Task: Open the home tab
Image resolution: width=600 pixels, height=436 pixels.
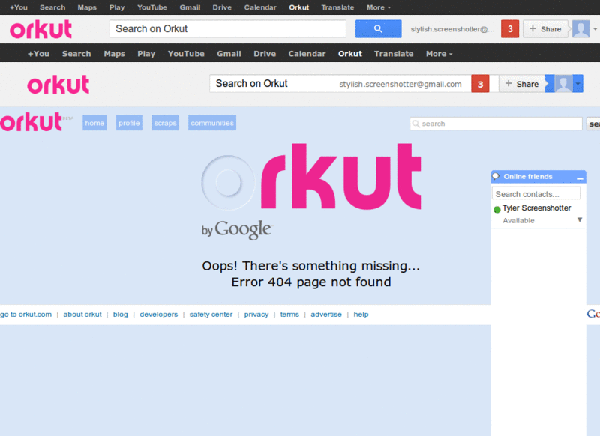Action: [x=94, y=123]
